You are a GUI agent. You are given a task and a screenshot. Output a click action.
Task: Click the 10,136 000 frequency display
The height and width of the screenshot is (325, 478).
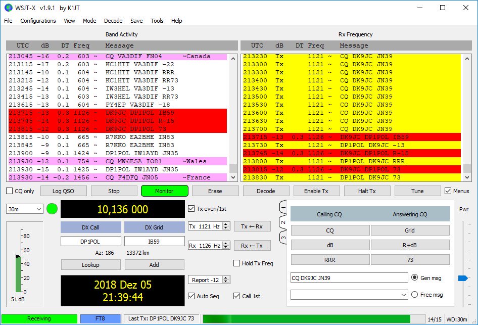coord(123,209)
